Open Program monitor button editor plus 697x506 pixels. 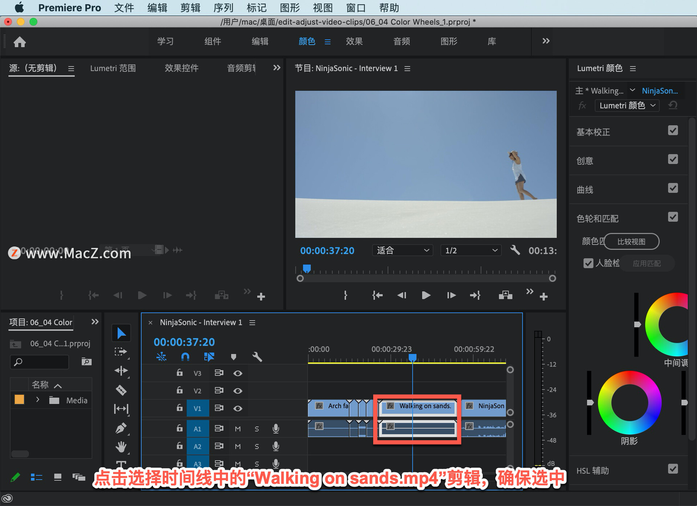(x=543, y=297)
